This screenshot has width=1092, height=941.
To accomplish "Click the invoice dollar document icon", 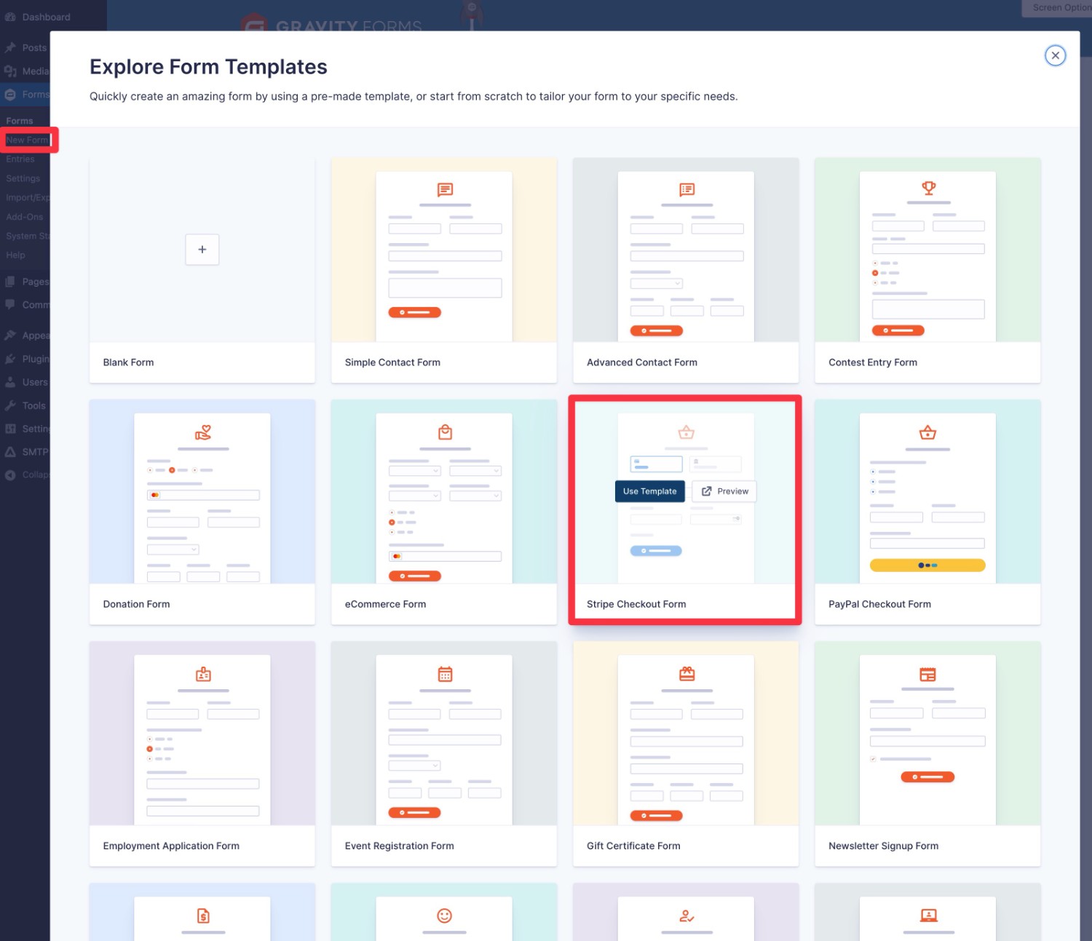I will pyautogui.click(x=203, y=916).
